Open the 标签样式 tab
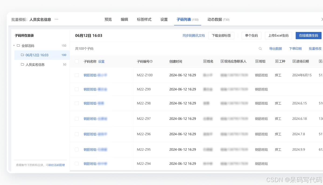This screenshot has width=323, height=185. click(144, 19)
